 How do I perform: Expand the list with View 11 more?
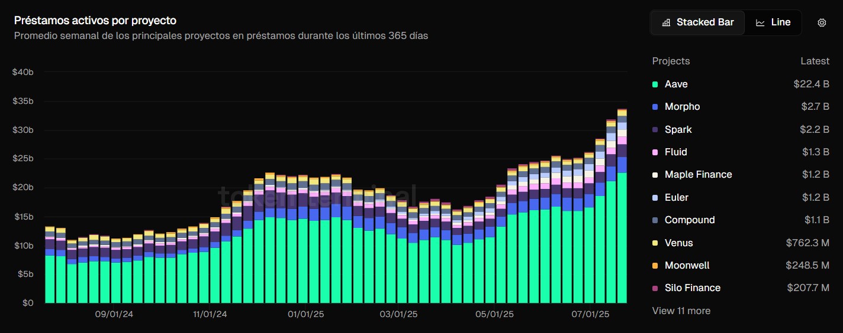pos(681,311)
